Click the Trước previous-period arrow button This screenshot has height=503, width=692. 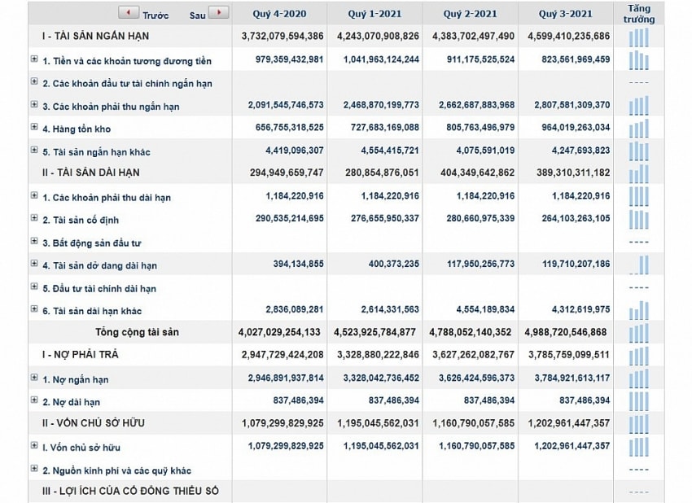point(129,13)
